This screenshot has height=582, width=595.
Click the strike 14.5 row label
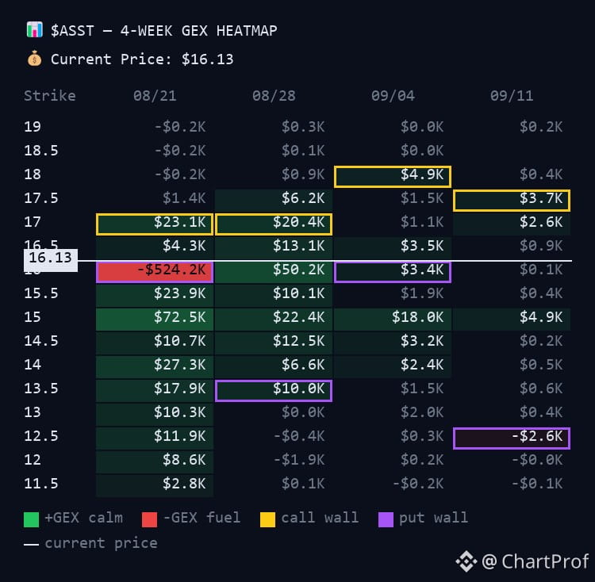point(41,341)
